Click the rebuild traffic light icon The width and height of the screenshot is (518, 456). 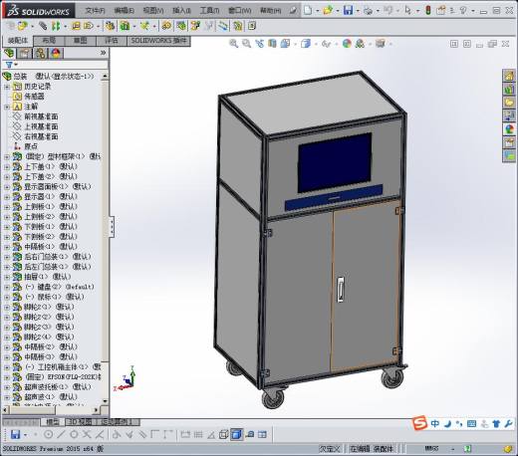point(428,10)
